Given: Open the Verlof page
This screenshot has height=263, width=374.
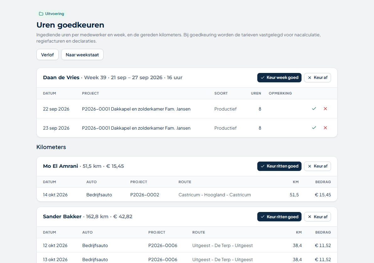Looking at the screenshot, I should coord(47,55).
